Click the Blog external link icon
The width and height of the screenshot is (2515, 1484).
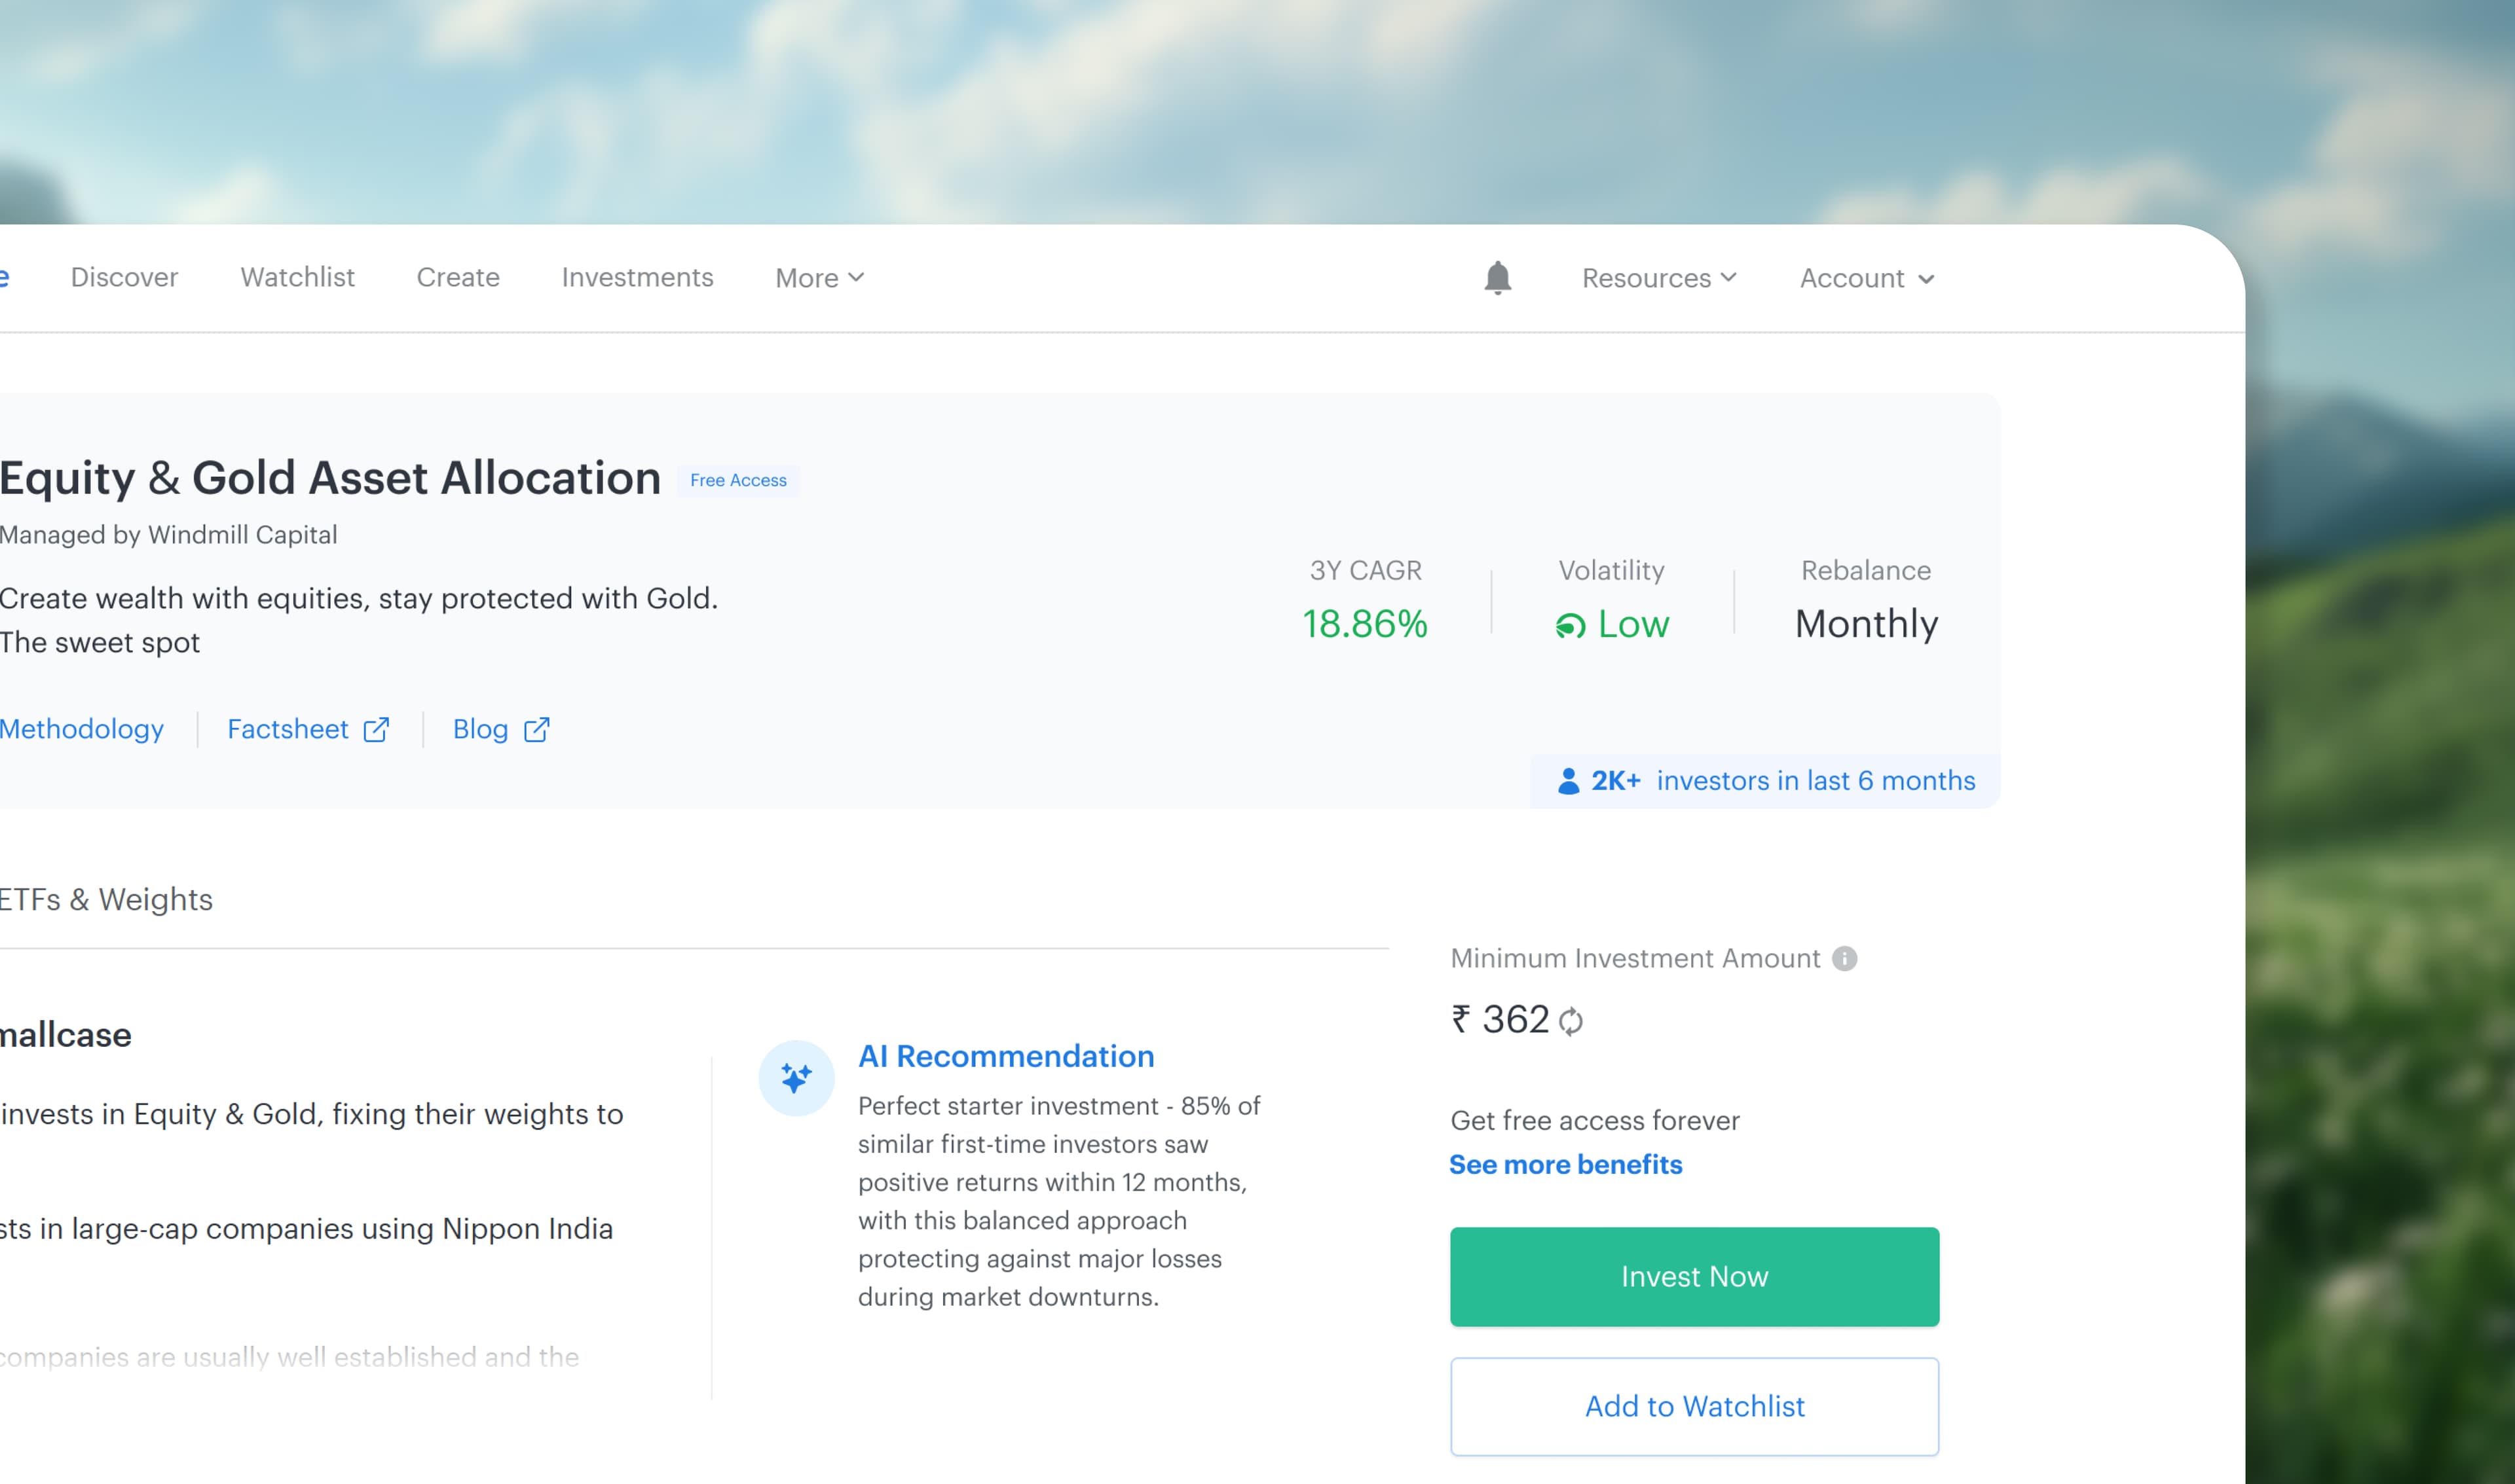pos(536,729)
